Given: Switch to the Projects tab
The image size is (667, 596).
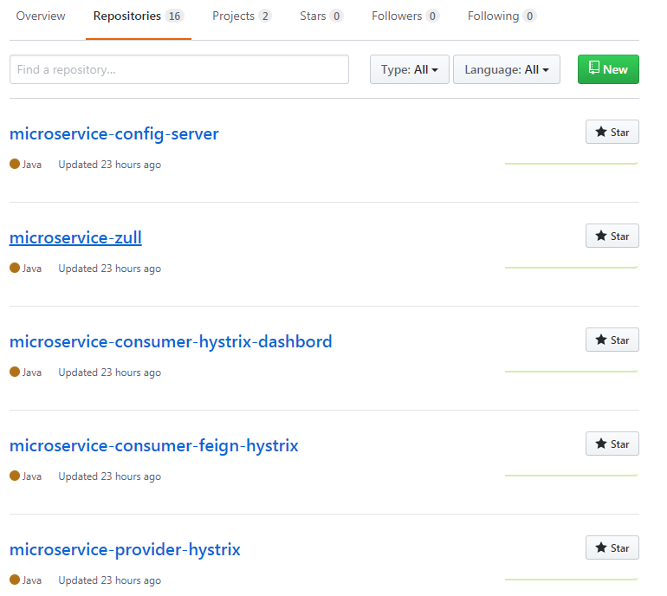Looking at the screenshot, I should point(241,16).
